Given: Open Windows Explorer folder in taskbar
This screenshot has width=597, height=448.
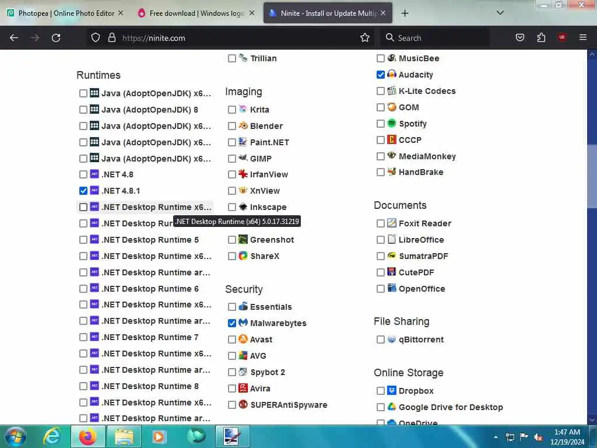Looking at the screenshot, I should click(124, 436).
